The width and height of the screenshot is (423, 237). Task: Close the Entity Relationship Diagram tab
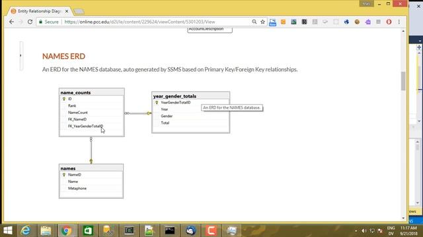click(67, 11)
